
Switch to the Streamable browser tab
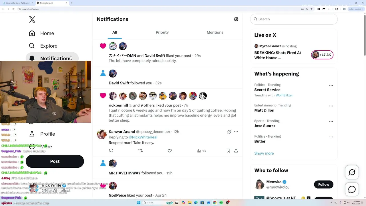[x=17, y=3]
